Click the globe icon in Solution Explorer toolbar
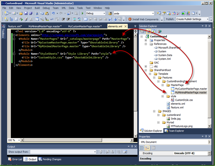Screen dimensions: 215x166 pos(160,32)
